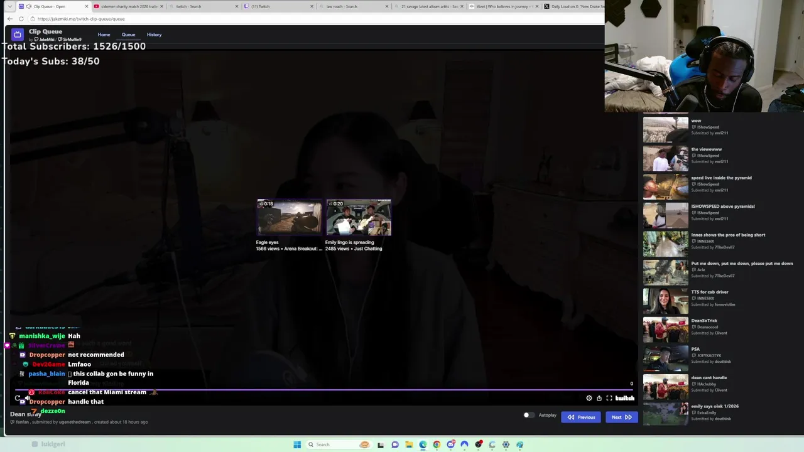
Task: Open the Windows Start menu
Action: click(297, 444)
